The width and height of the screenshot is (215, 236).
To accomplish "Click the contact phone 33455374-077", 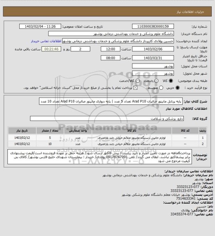I will click(x=182, y=214).
